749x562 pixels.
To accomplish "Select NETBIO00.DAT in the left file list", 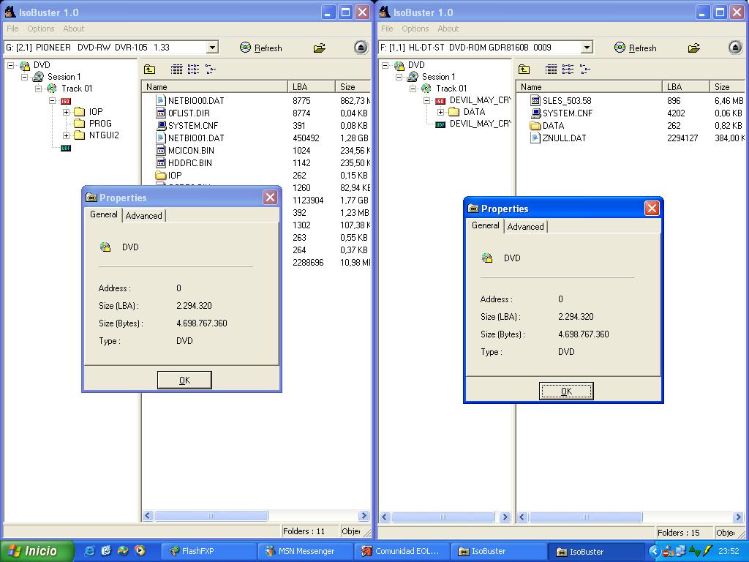I will pyautogui.click(x=195, y=101).
